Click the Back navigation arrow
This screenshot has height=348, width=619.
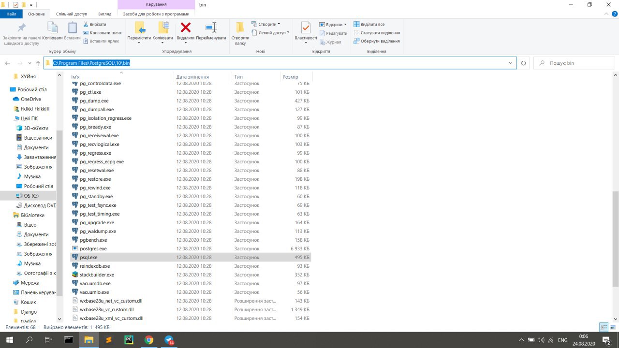pos(8,63)
